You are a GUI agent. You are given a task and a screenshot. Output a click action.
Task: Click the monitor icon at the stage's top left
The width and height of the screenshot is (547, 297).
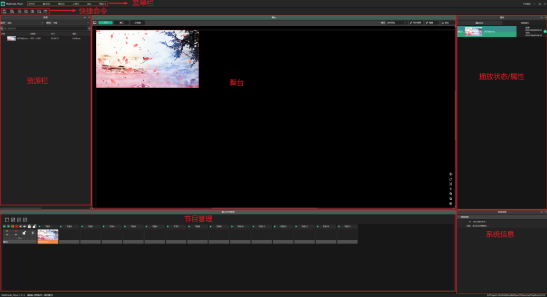[95, 23]
